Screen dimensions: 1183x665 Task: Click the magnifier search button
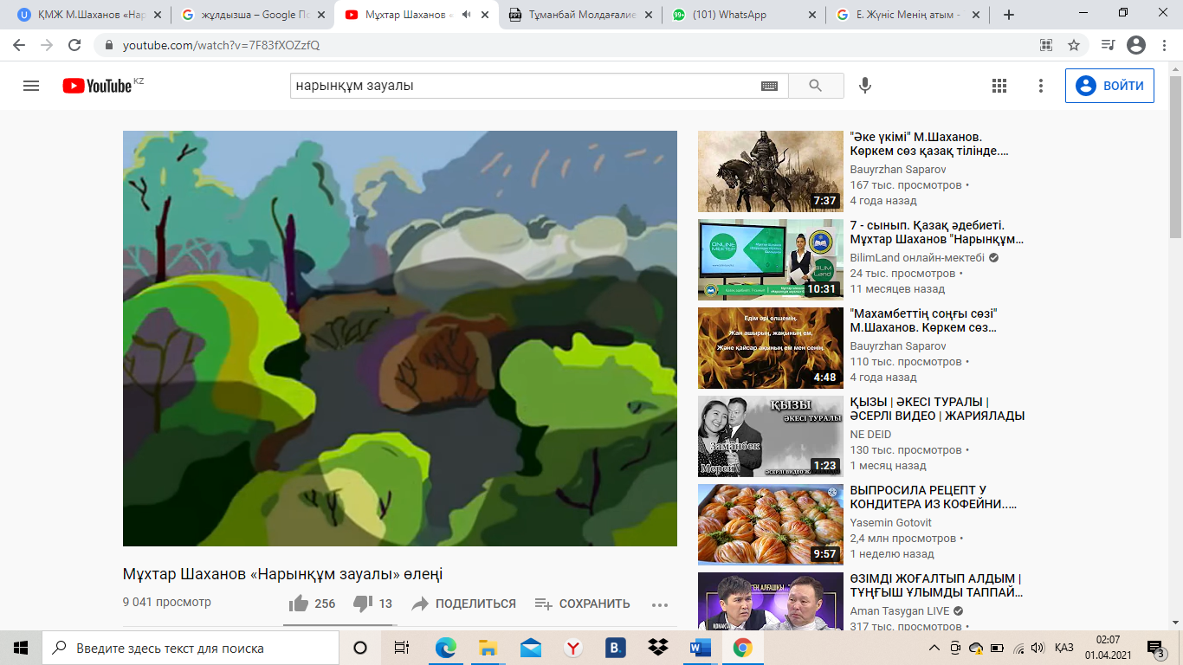coord(815,86)
